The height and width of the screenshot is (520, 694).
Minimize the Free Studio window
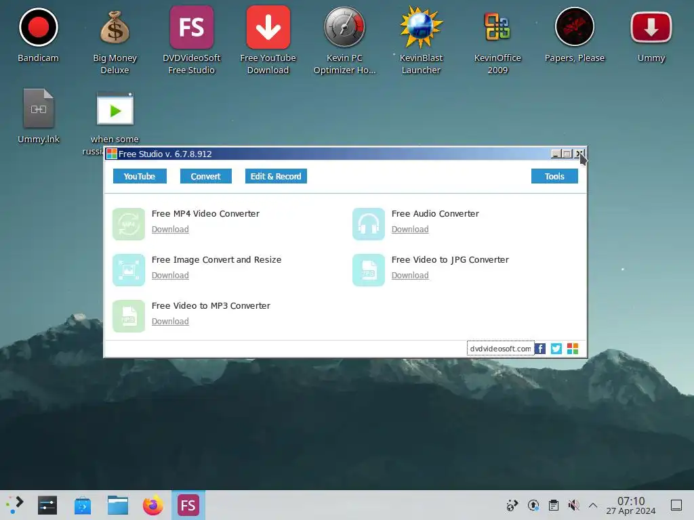pos(556,154)
